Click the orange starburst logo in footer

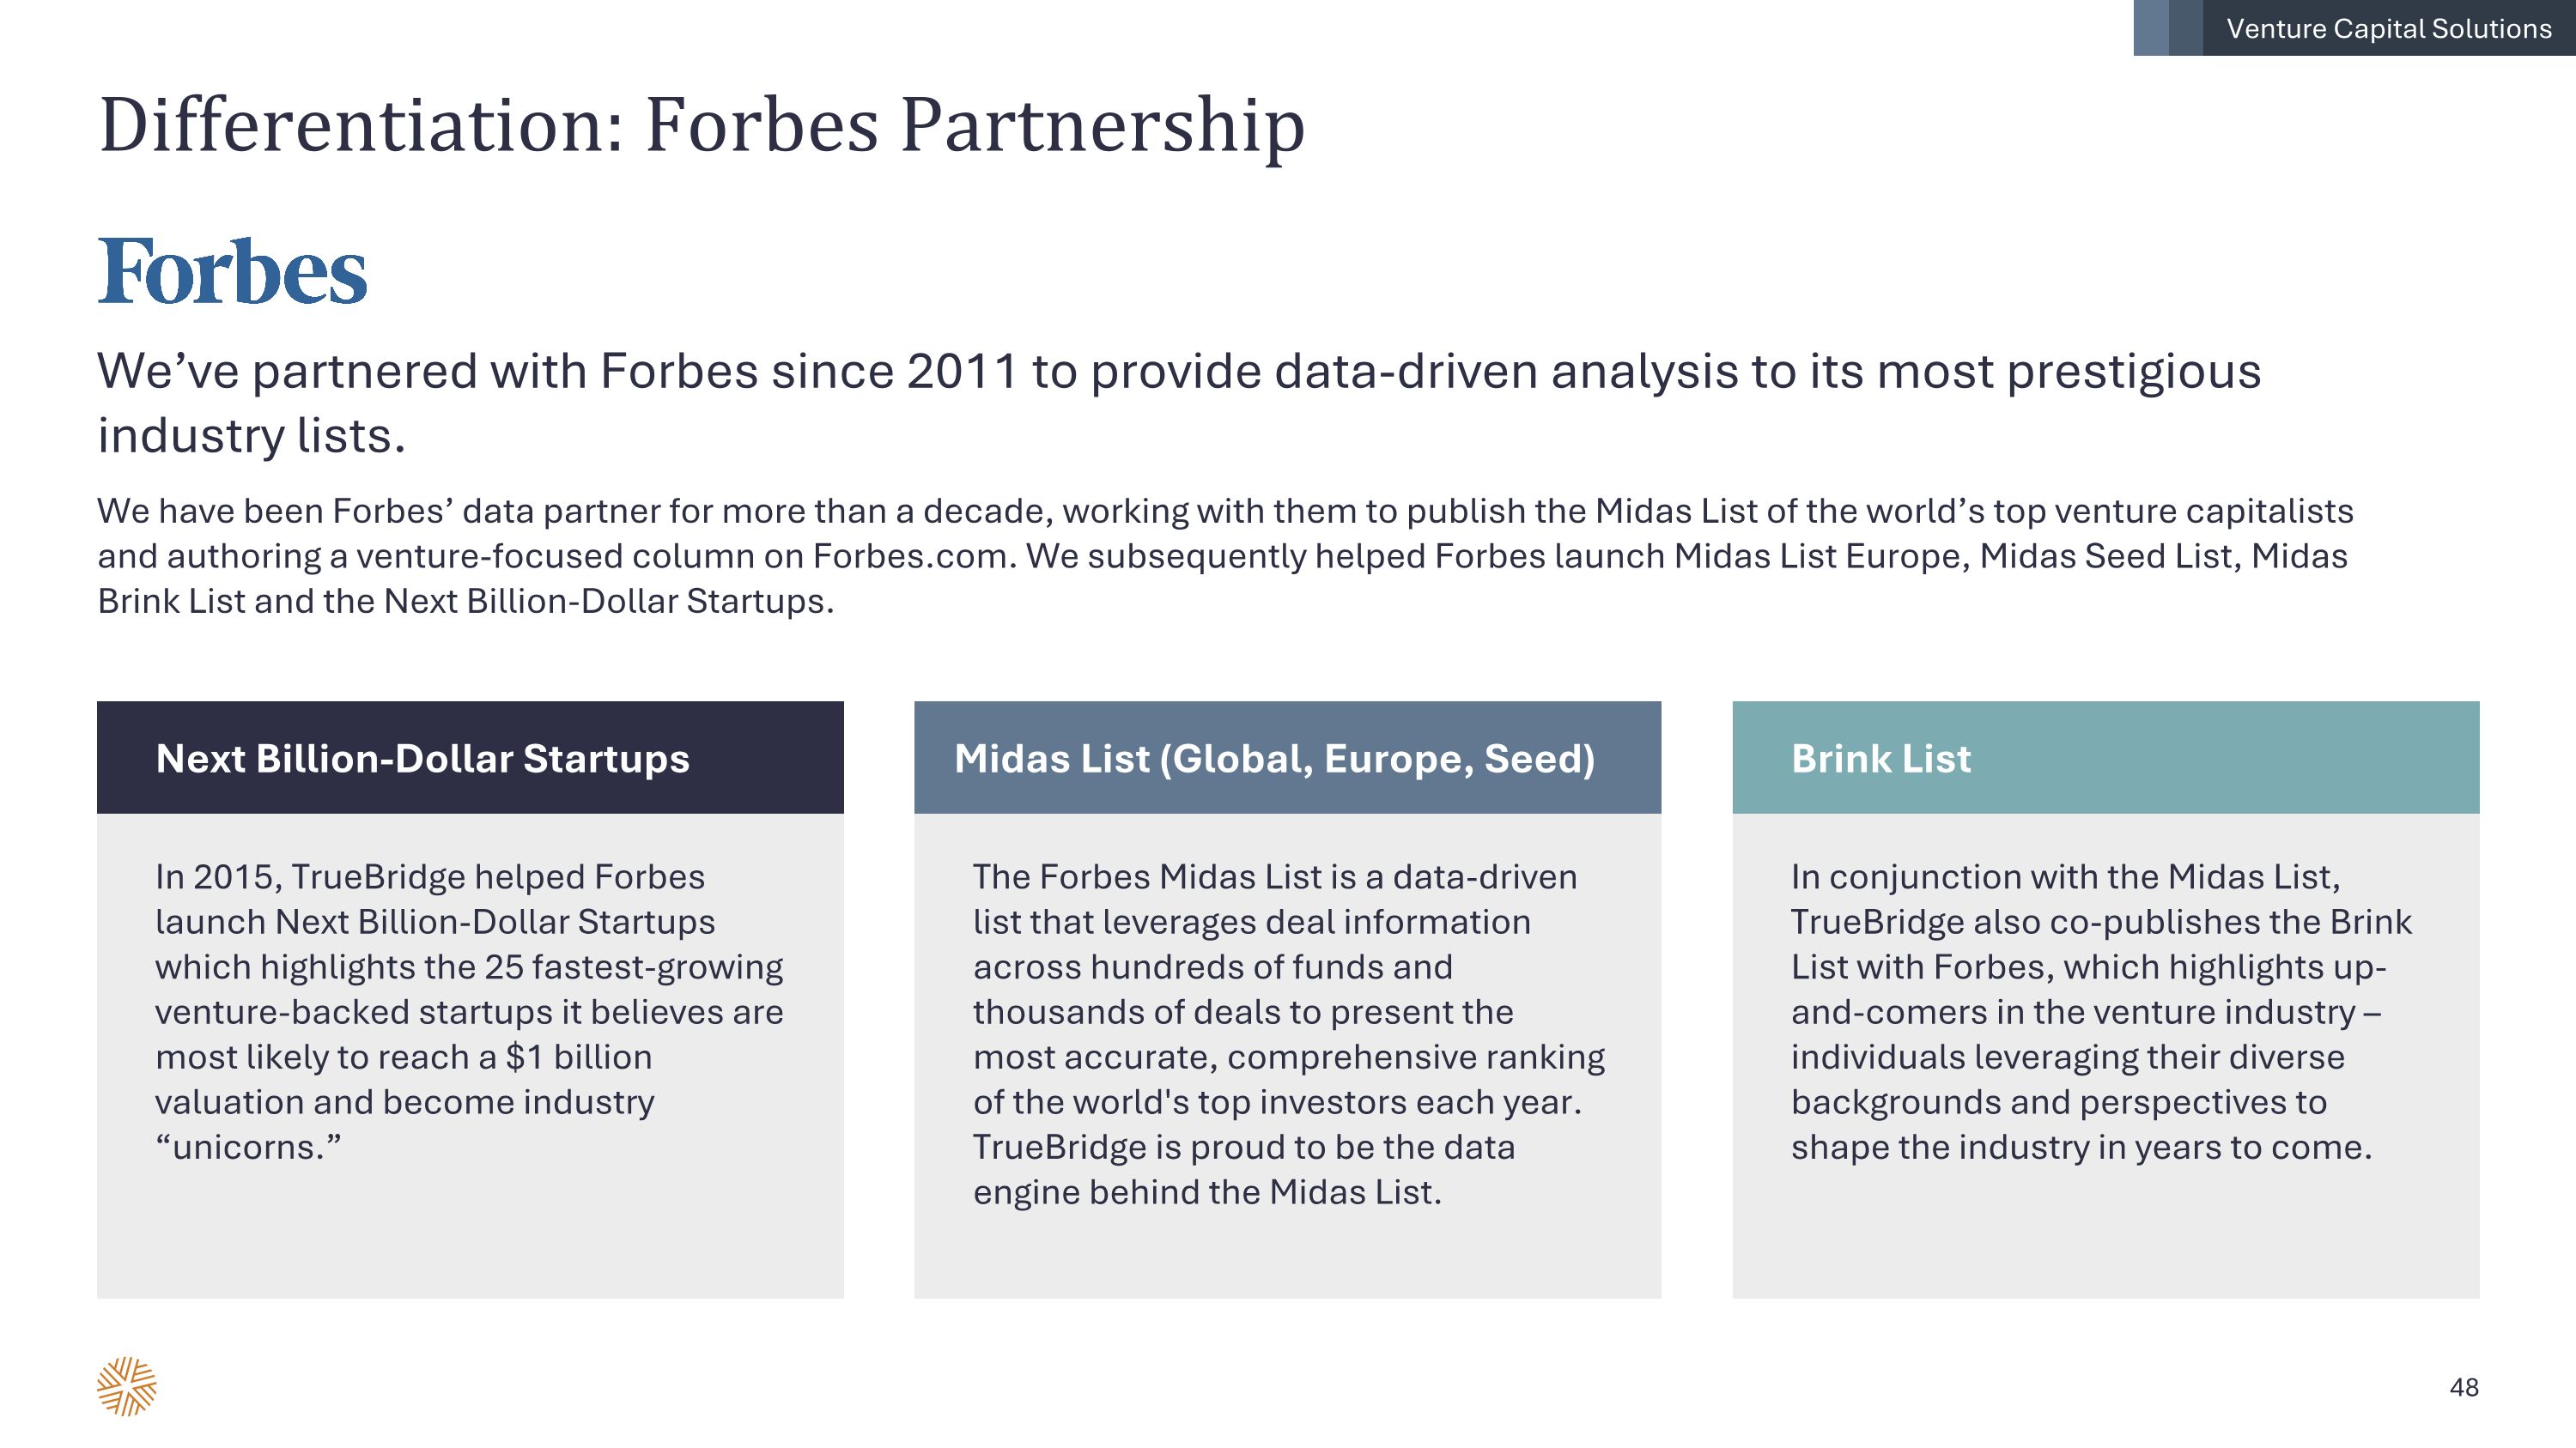tap(127, 1386)
